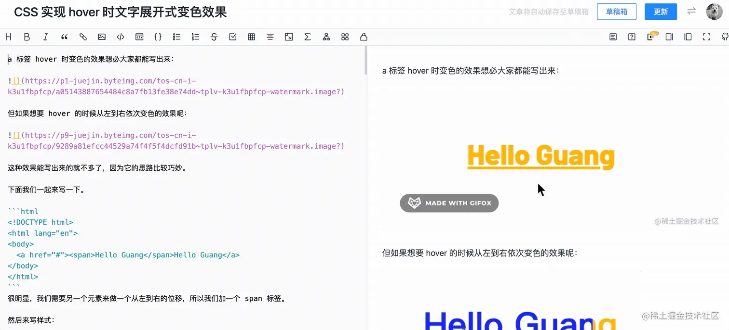Click the line '下面我们一起来写一下。'

pos(47,190)
